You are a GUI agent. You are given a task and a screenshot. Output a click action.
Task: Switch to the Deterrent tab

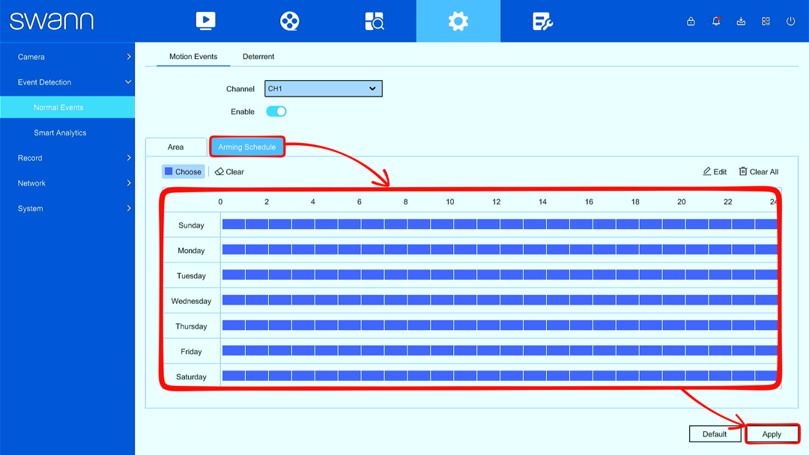[x=258, y=57]
